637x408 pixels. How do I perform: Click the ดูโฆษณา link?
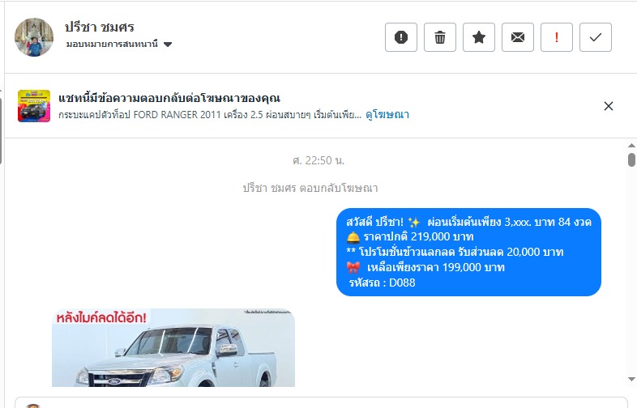pyautogui.click(x=387, y=115)
